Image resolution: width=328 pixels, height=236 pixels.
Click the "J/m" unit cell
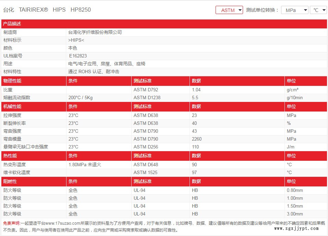[x=290, y=147]
